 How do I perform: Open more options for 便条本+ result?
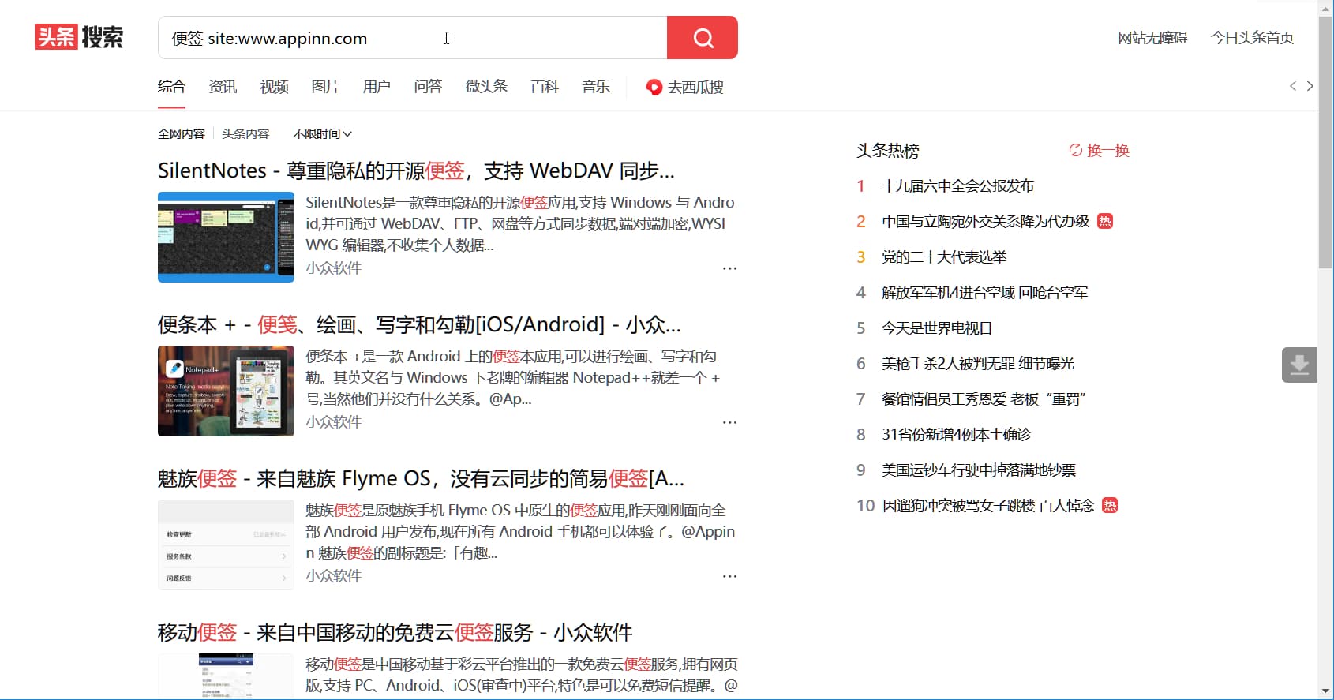(x=729, y=422)
